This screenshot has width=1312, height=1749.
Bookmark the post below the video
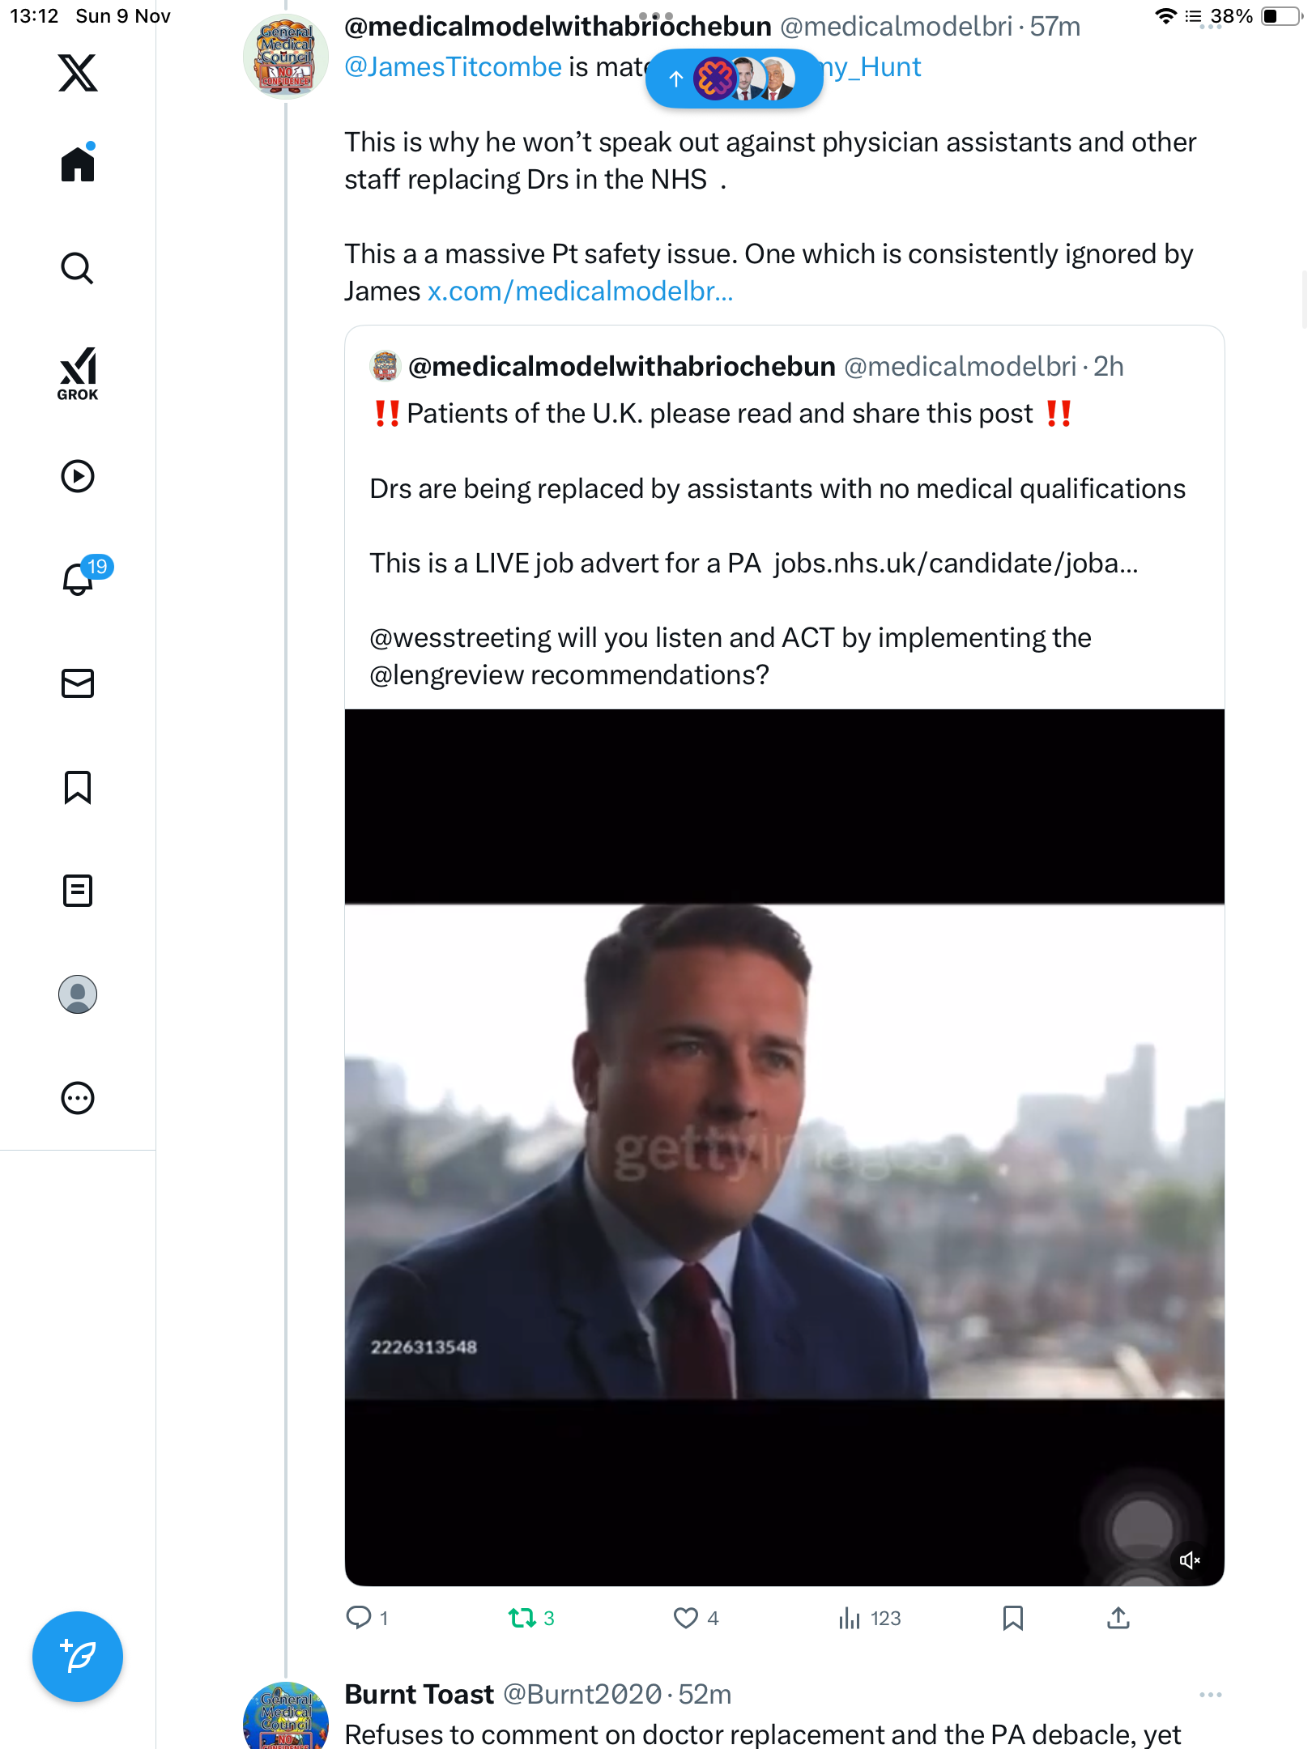point(1012,1618)
